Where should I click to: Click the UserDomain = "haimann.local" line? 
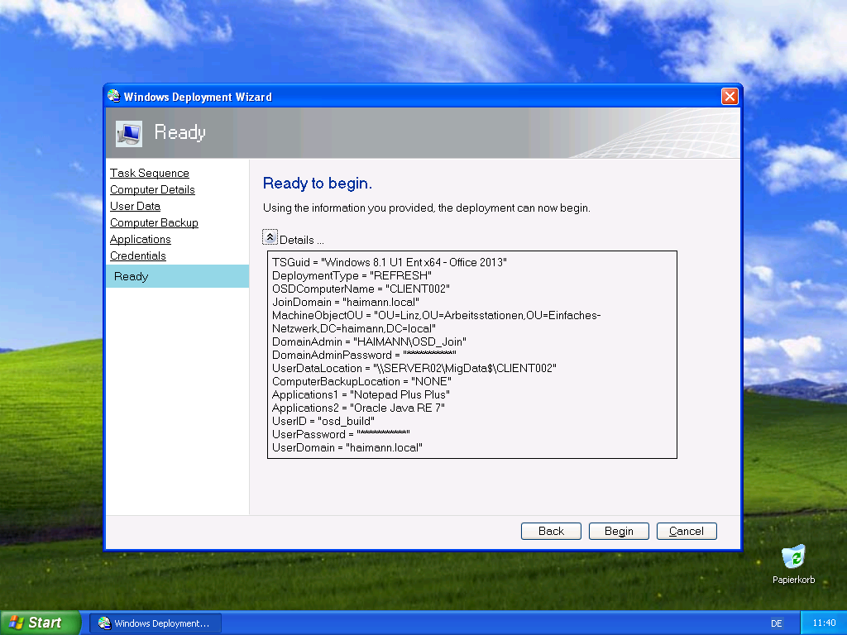click(347, 447)
